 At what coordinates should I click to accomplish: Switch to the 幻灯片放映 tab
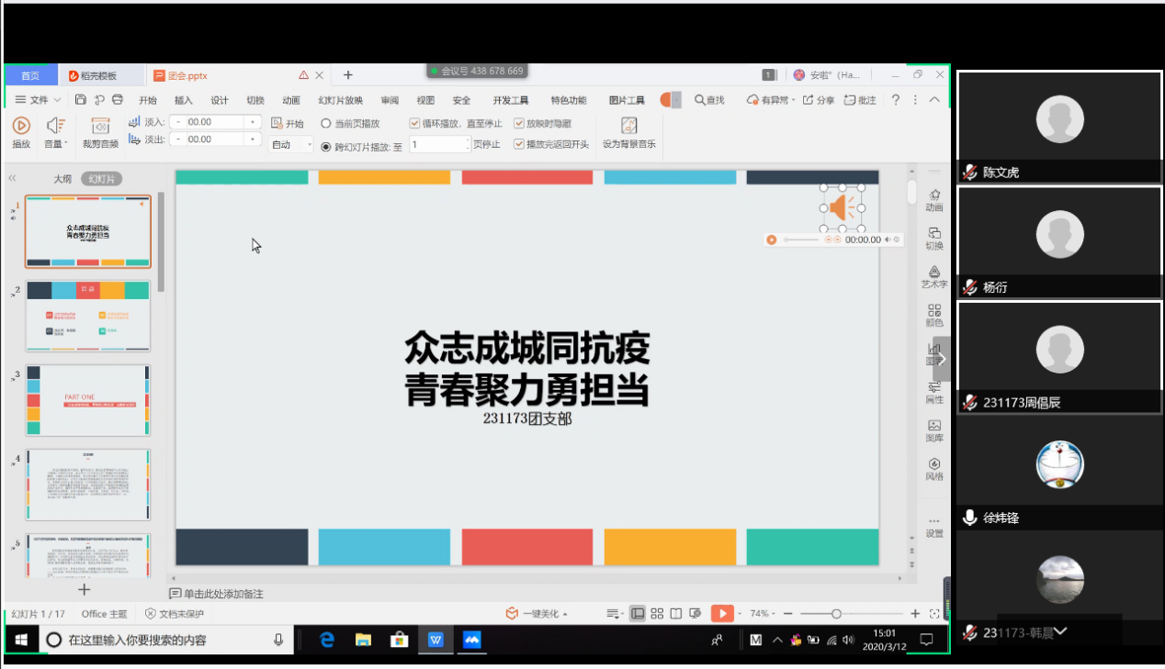click(340, 100)
